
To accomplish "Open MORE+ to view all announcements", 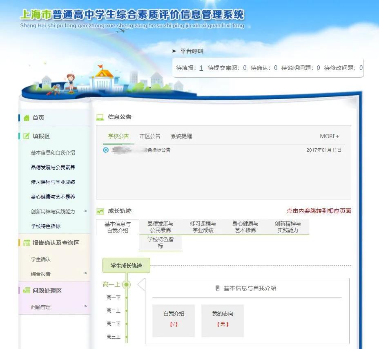I will [x=329, y=136].
